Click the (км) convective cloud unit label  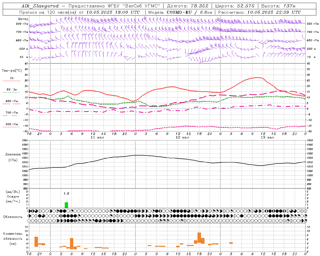(x=13, y=243)
